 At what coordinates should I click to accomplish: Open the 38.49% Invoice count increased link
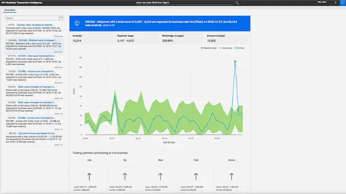point(37,118)
